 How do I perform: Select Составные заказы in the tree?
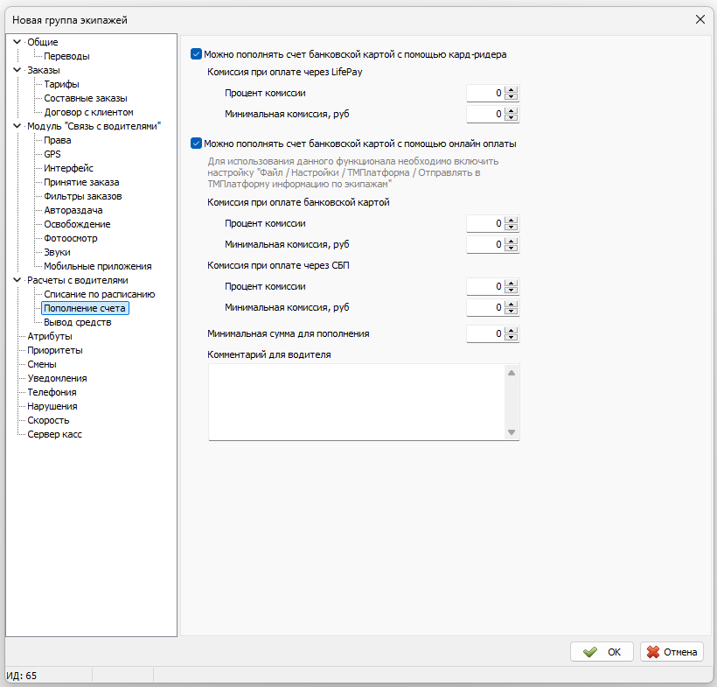(86, 98)
